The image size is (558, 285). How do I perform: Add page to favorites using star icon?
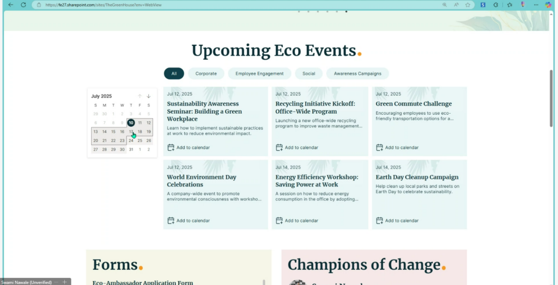tap(468, 5)
